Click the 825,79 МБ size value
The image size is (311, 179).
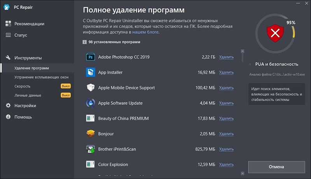205,149
